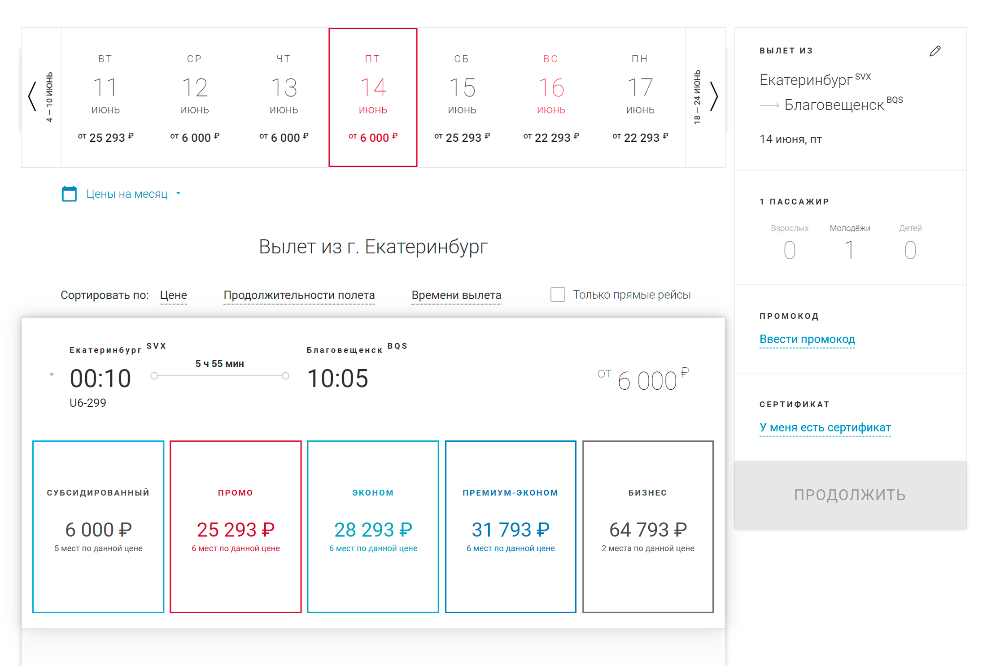Click the 5 ч 55 мин duration label
This screenshot has width=987, height=666.
(220, 364)
